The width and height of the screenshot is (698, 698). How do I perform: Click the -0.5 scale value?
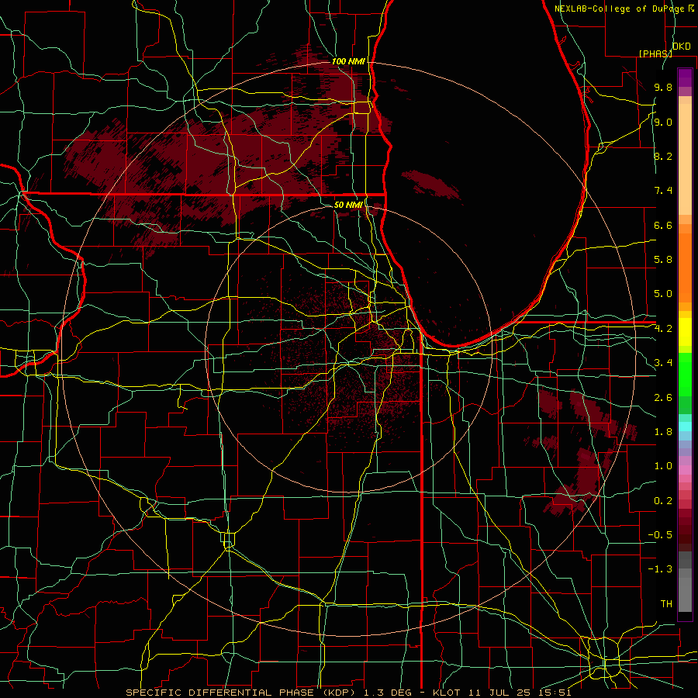(660, 535)
